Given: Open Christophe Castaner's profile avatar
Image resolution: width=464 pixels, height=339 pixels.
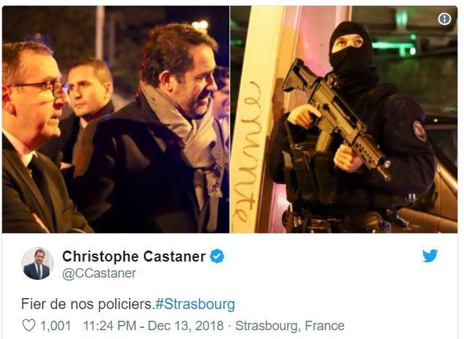Looking at the screenshot, I should (x=37, y=263).
